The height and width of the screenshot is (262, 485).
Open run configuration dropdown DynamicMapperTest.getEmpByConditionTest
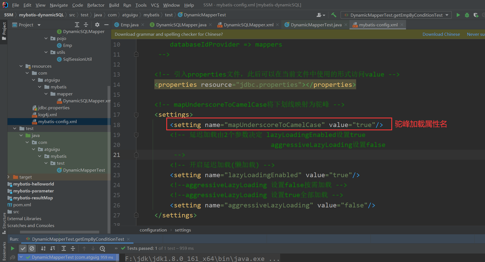coord(396,15)
